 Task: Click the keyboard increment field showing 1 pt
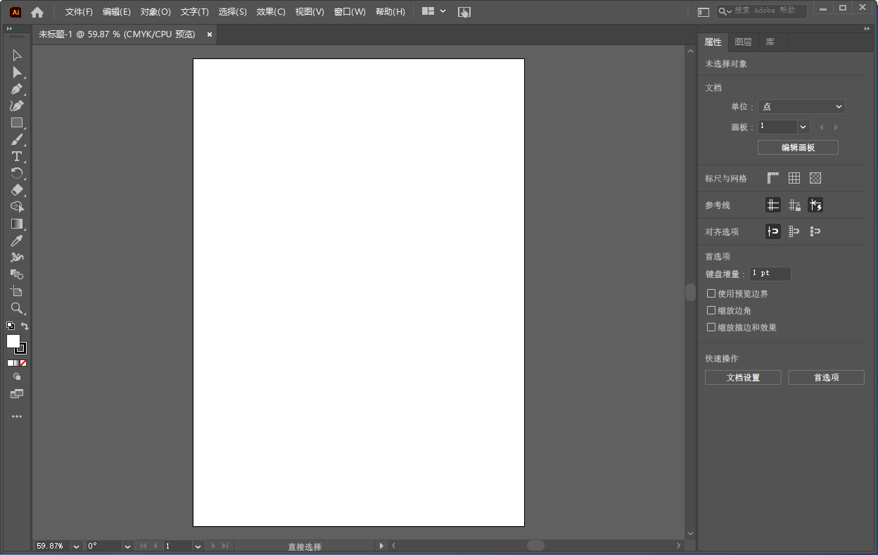770,274
